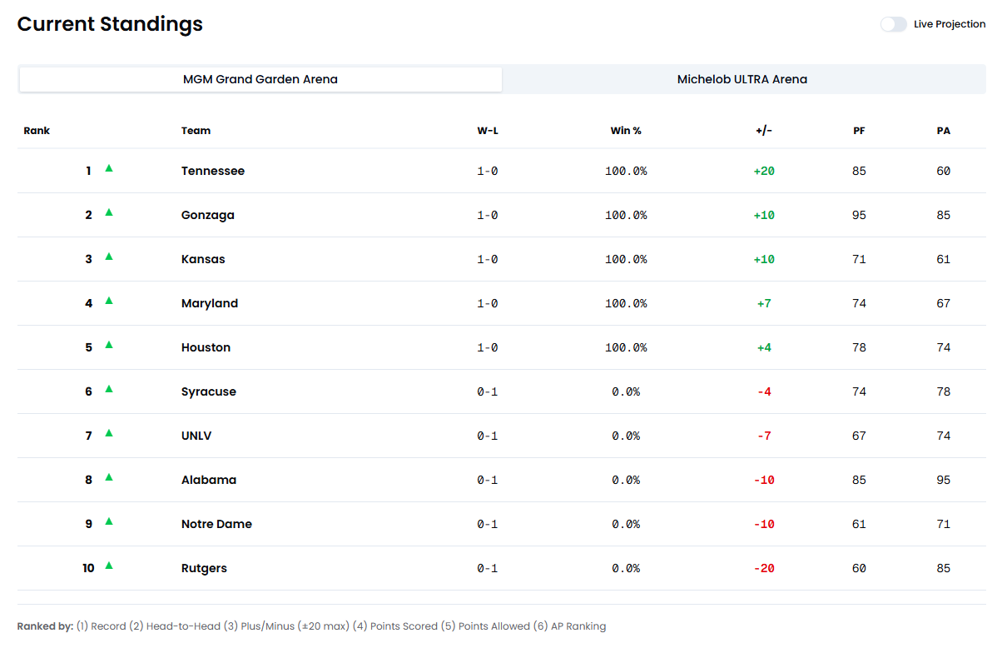The image size is (997, 653).
Task: Click Syracuse's green triangle rank indicator
Action: click(109, 389)
